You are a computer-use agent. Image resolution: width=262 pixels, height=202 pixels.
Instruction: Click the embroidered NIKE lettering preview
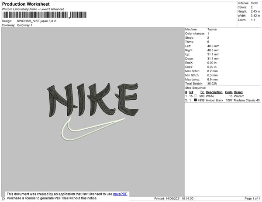pyautogui.click(x=93, y=100)
